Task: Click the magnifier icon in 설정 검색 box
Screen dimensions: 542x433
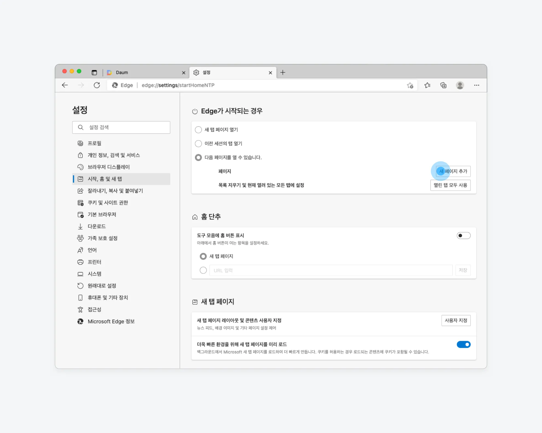Action: pos(80,127)
